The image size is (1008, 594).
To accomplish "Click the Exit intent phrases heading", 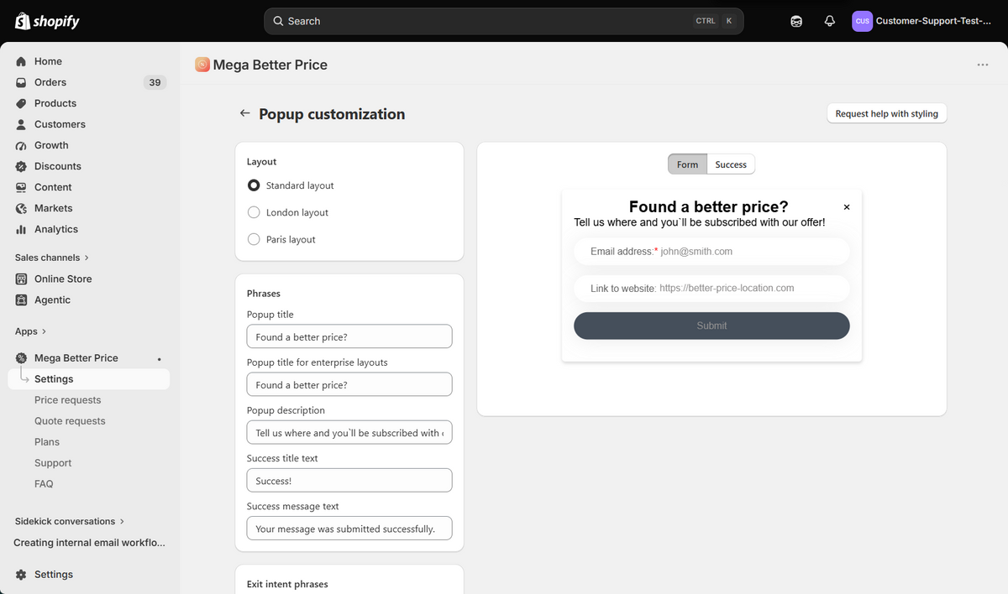I will click(287, 584).
